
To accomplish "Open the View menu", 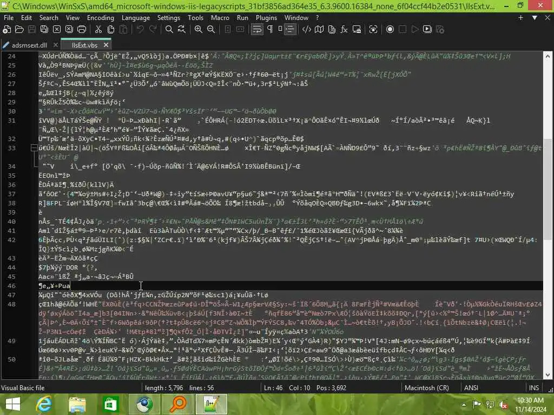I will 73,18.
